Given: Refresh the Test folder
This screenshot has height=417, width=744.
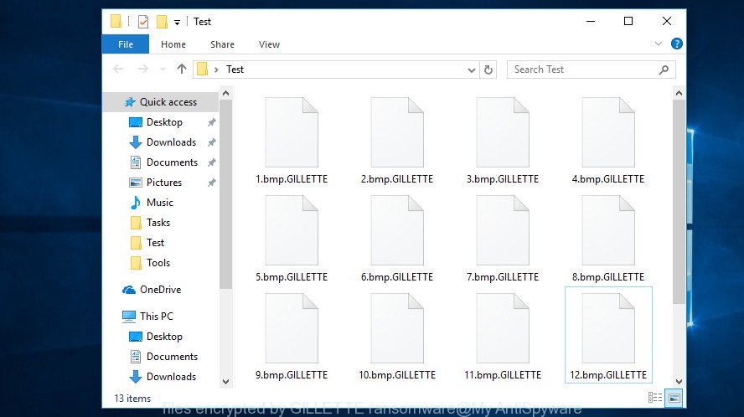Looking at the screenshot, I should [488, 69].
